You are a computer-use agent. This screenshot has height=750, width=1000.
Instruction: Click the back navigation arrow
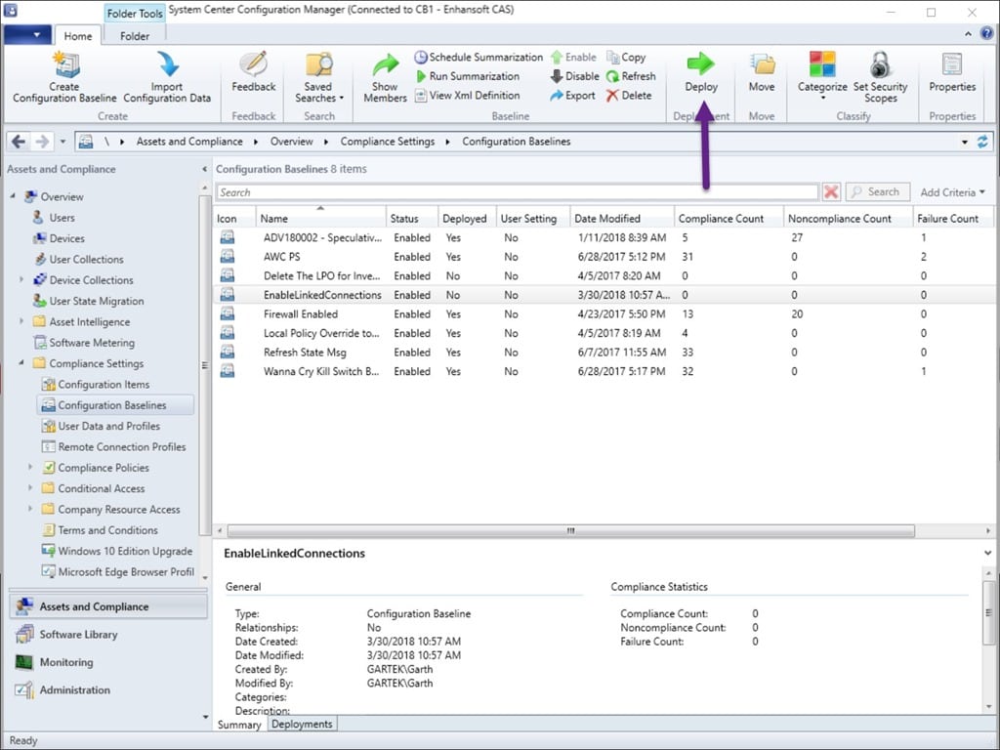click(x=19, y=142)
